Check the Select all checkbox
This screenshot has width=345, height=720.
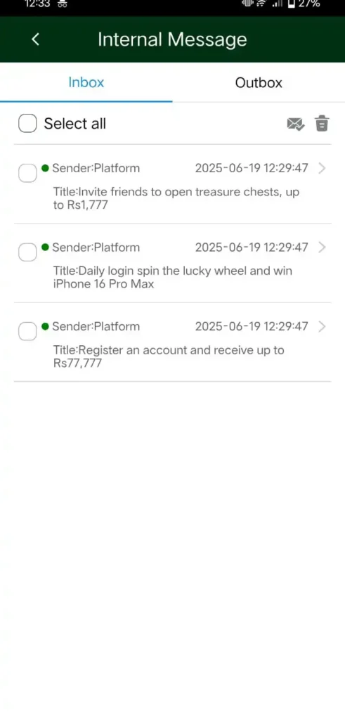pyautogui.click(x=27, y=124)
